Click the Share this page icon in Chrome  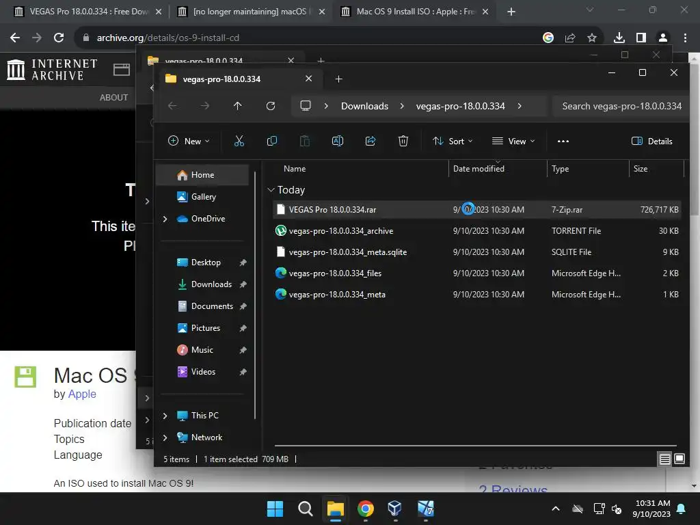click(x=570, y=38)
